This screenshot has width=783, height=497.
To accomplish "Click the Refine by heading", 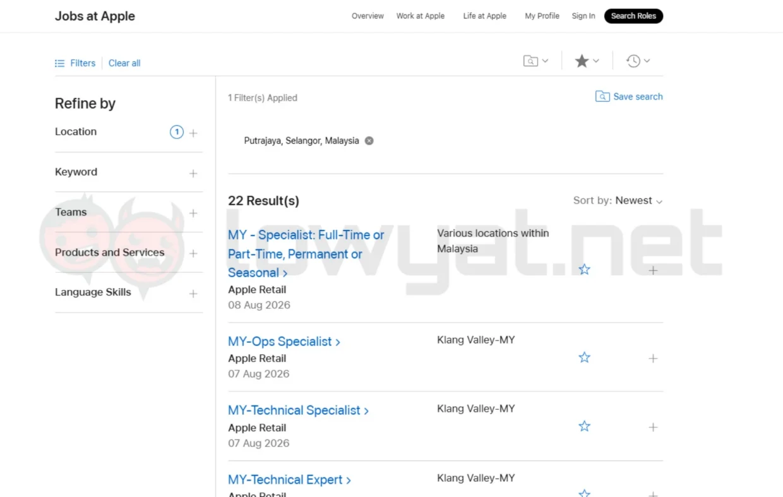I will click(x=85, y=103).
